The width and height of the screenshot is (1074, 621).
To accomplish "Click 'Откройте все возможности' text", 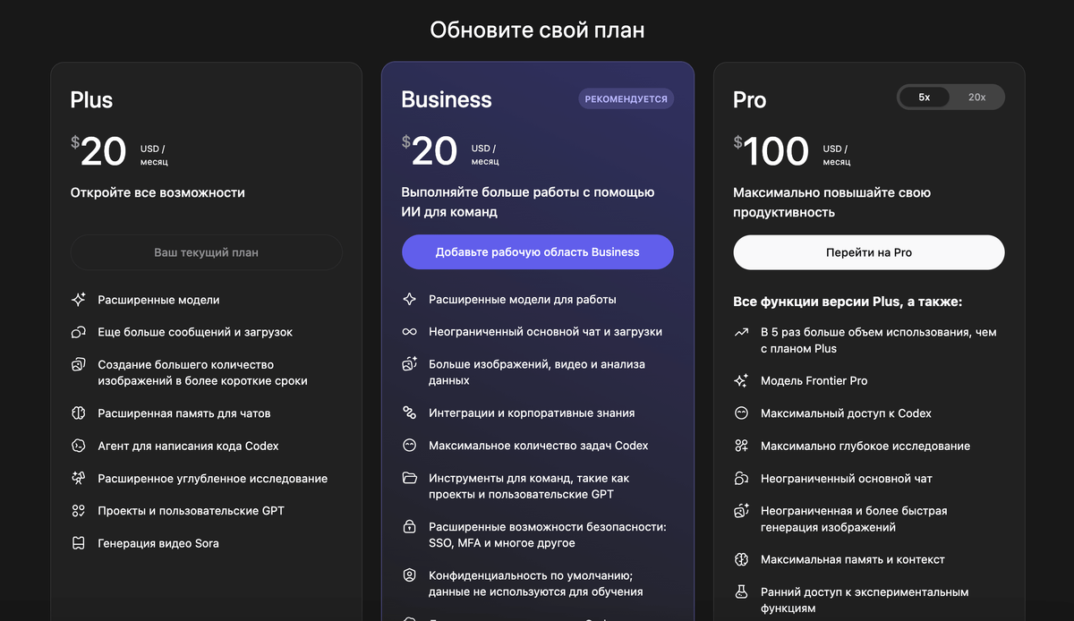I will 158,192.
